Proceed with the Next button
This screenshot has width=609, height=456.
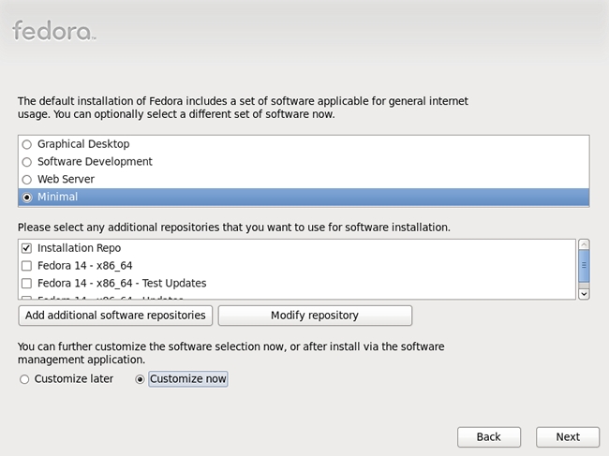coord(568,437)
